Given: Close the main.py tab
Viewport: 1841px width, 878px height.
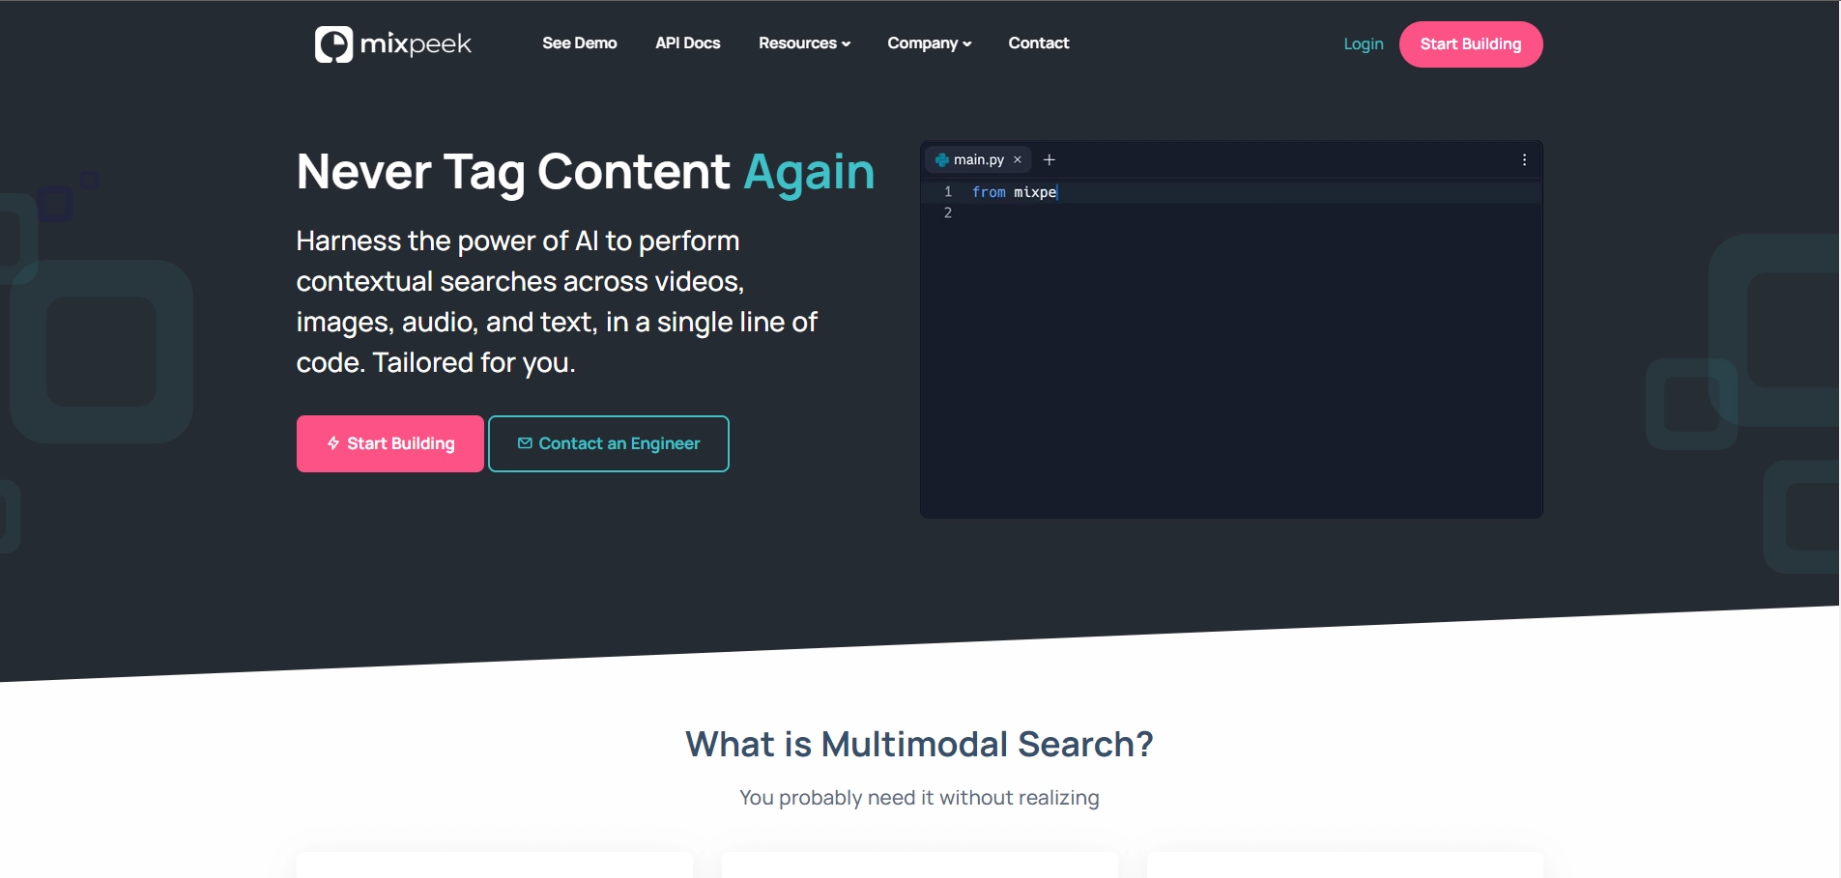Looking at the screenshot, I should coord(1018,160).
